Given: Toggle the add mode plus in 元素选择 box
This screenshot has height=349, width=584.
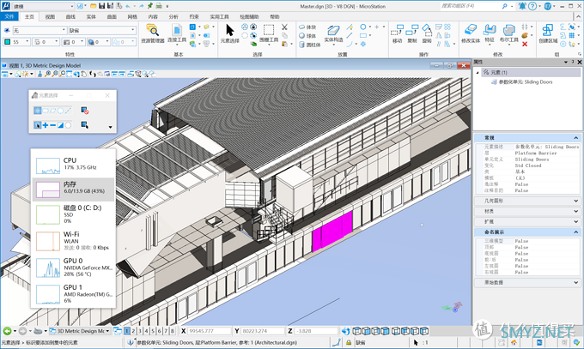Looking at the screenshot, I should (x=47, y=125).
